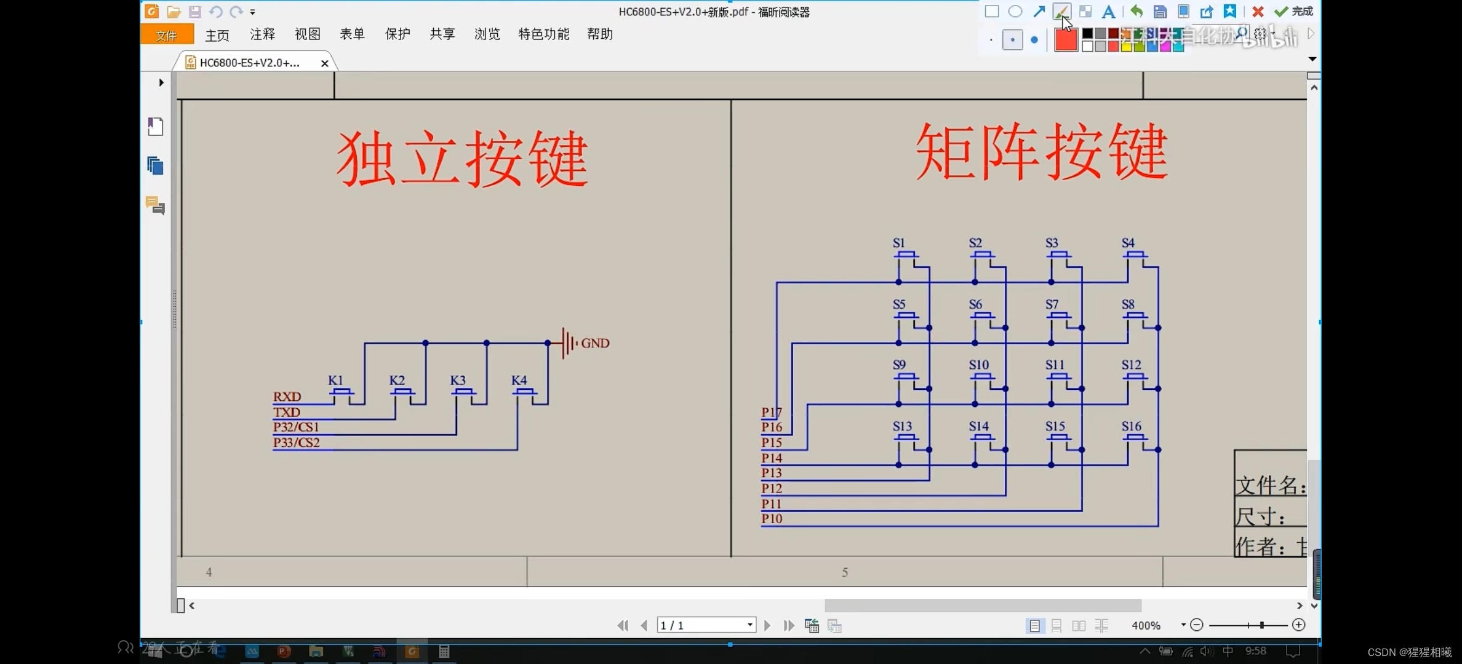Click the green undo annotation arrow
Screen dimensions: 1462x664
click(1136, 11)
